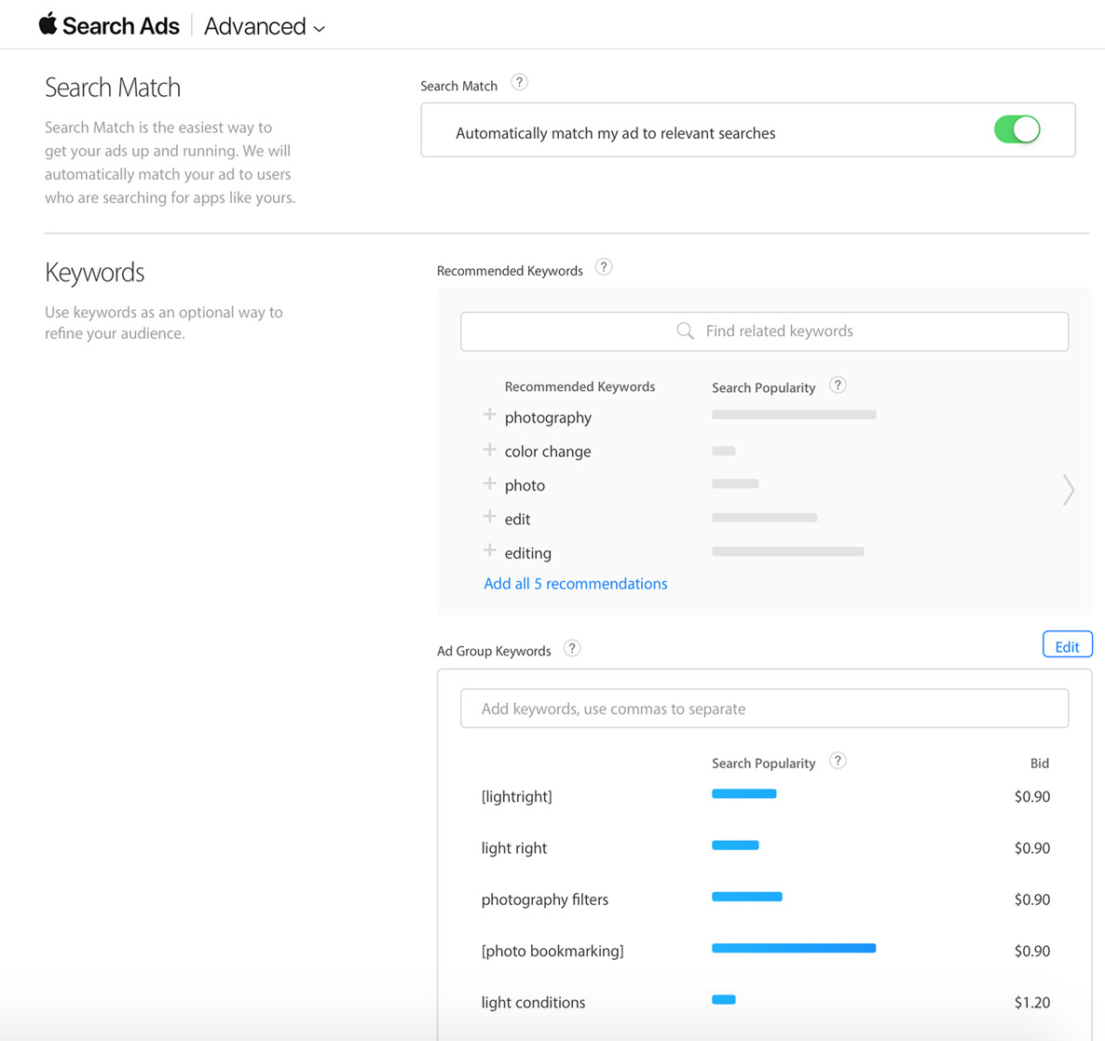The image size is (1105, 1041).
Task: Select the [photo bookmarking] keyword
Action: (x=552, y=951)
